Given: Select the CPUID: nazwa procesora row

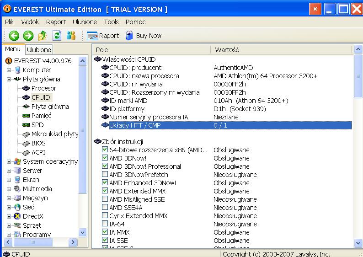Looking at the screenshot, I should click(227, 76).
